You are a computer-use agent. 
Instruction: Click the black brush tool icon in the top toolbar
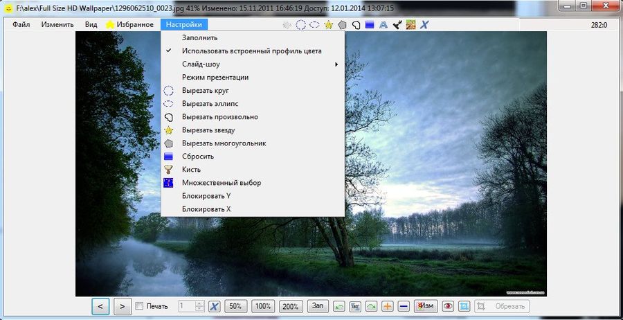tap(397, 25)
